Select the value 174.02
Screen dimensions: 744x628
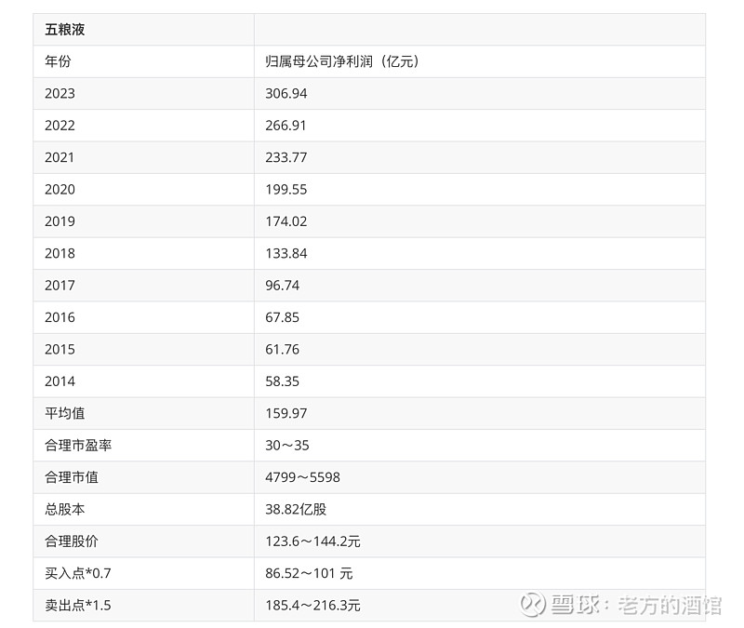click(286, 221)
